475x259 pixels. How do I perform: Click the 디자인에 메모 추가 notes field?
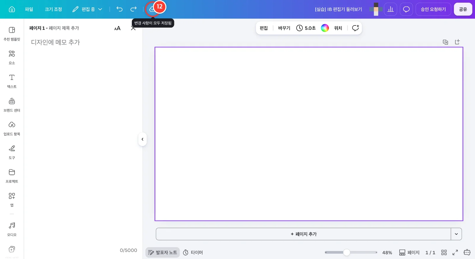tap(56, 42)
